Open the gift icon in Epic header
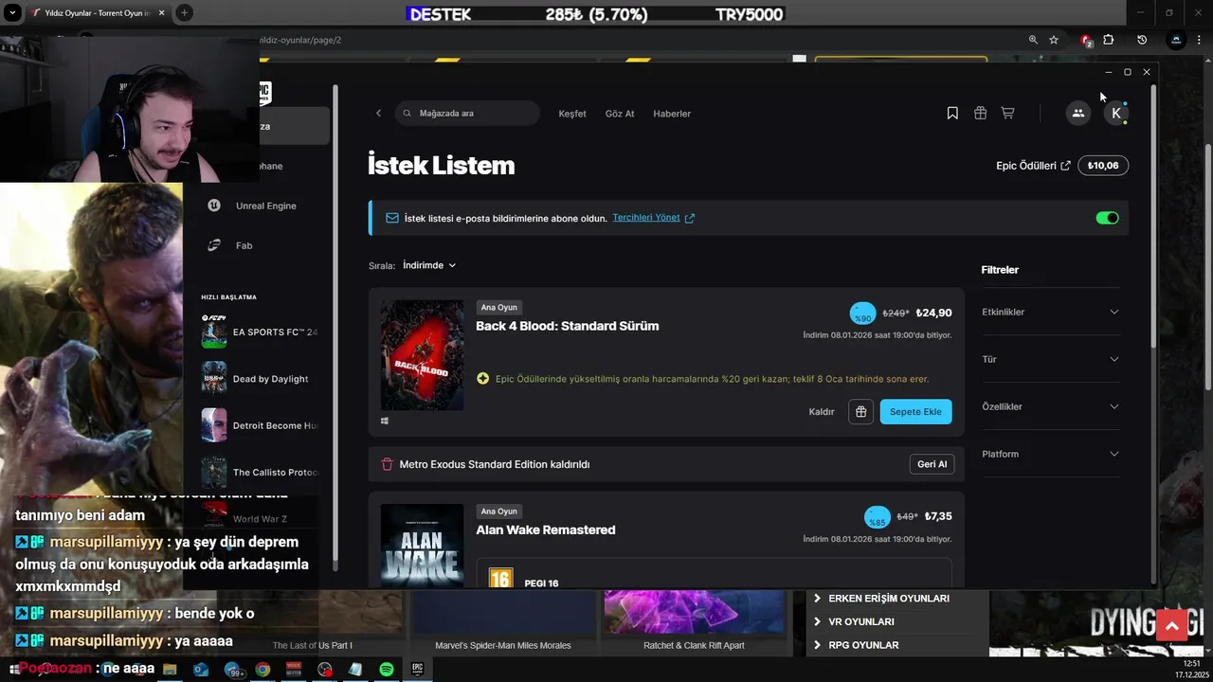The width and height of the screenshot is (1213, 682). point(980,113)
